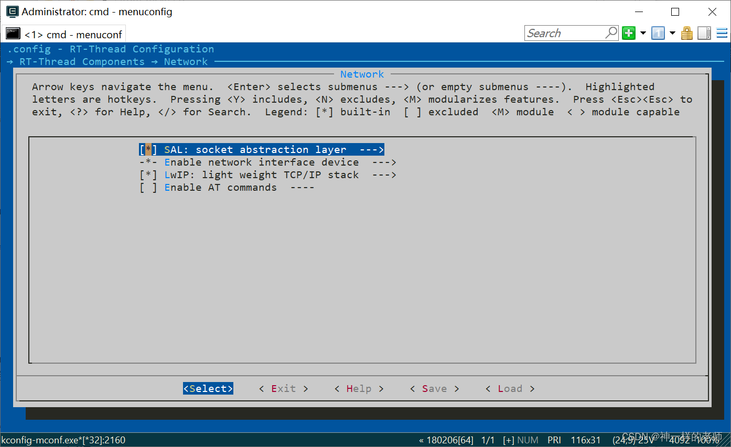The height and width of the screenshot is (447, 731).
Task: Click the 'Network' breadcrumb at the top
Action: click(186, 62)
